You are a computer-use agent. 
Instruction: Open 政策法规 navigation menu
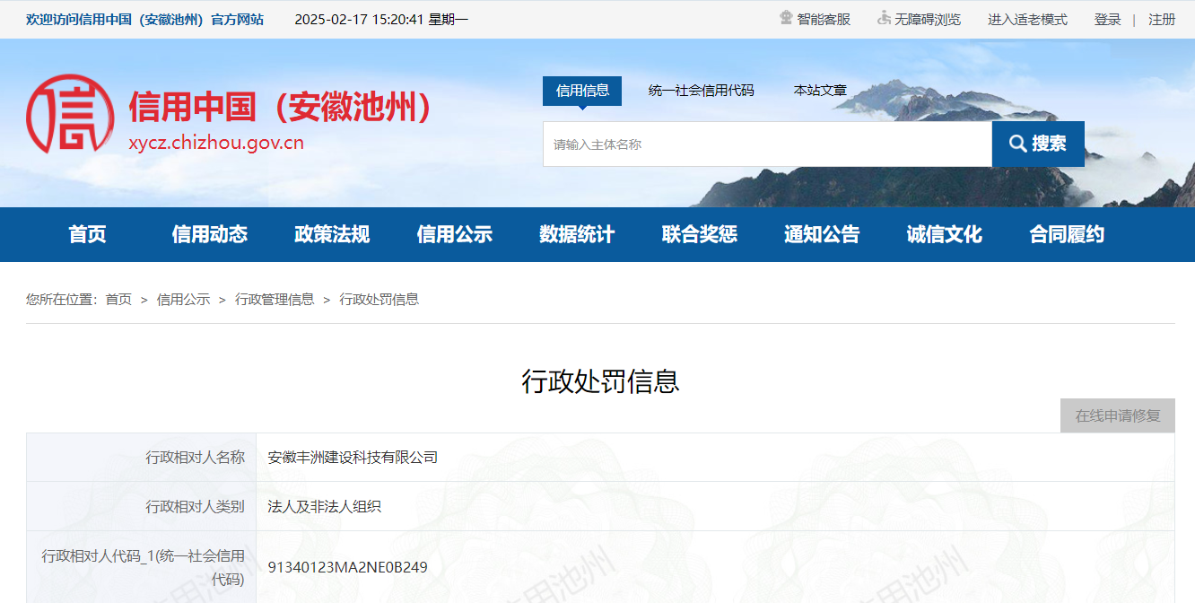(332, 234)
